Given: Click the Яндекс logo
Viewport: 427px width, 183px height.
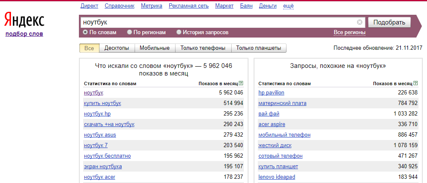Looking at the screenshot, I should point(24,20).
